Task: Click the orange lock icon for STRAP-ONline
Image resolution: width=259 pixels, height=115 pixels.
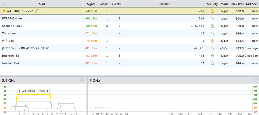Action: (212, 19)
